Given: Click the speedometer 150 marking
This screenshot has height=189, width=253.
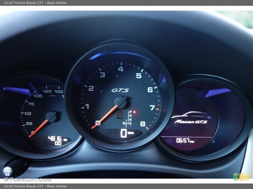Looking at the screenshot, I should coord(59,92).
